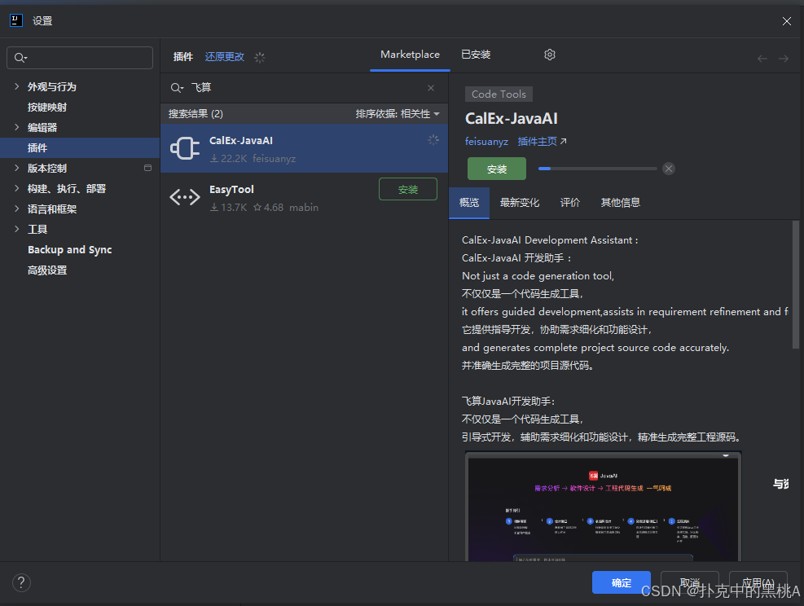Viewport: 804px width, 606px height.
Task: Open the 最新变化 tab
Action: pyautogui.click(x=520, y=203)
